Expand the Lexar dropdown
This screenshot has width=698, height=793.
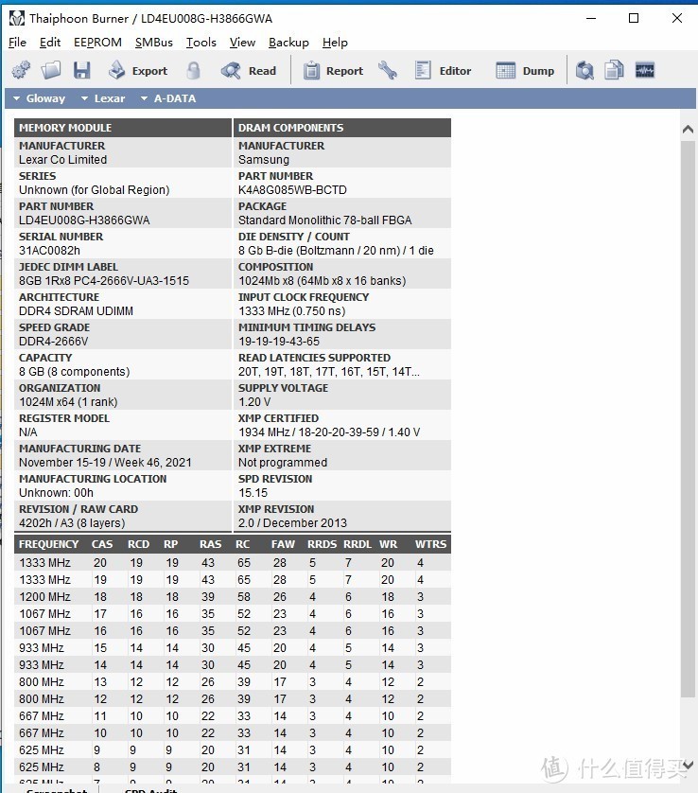pyautogui.click(x=103, y=98)
